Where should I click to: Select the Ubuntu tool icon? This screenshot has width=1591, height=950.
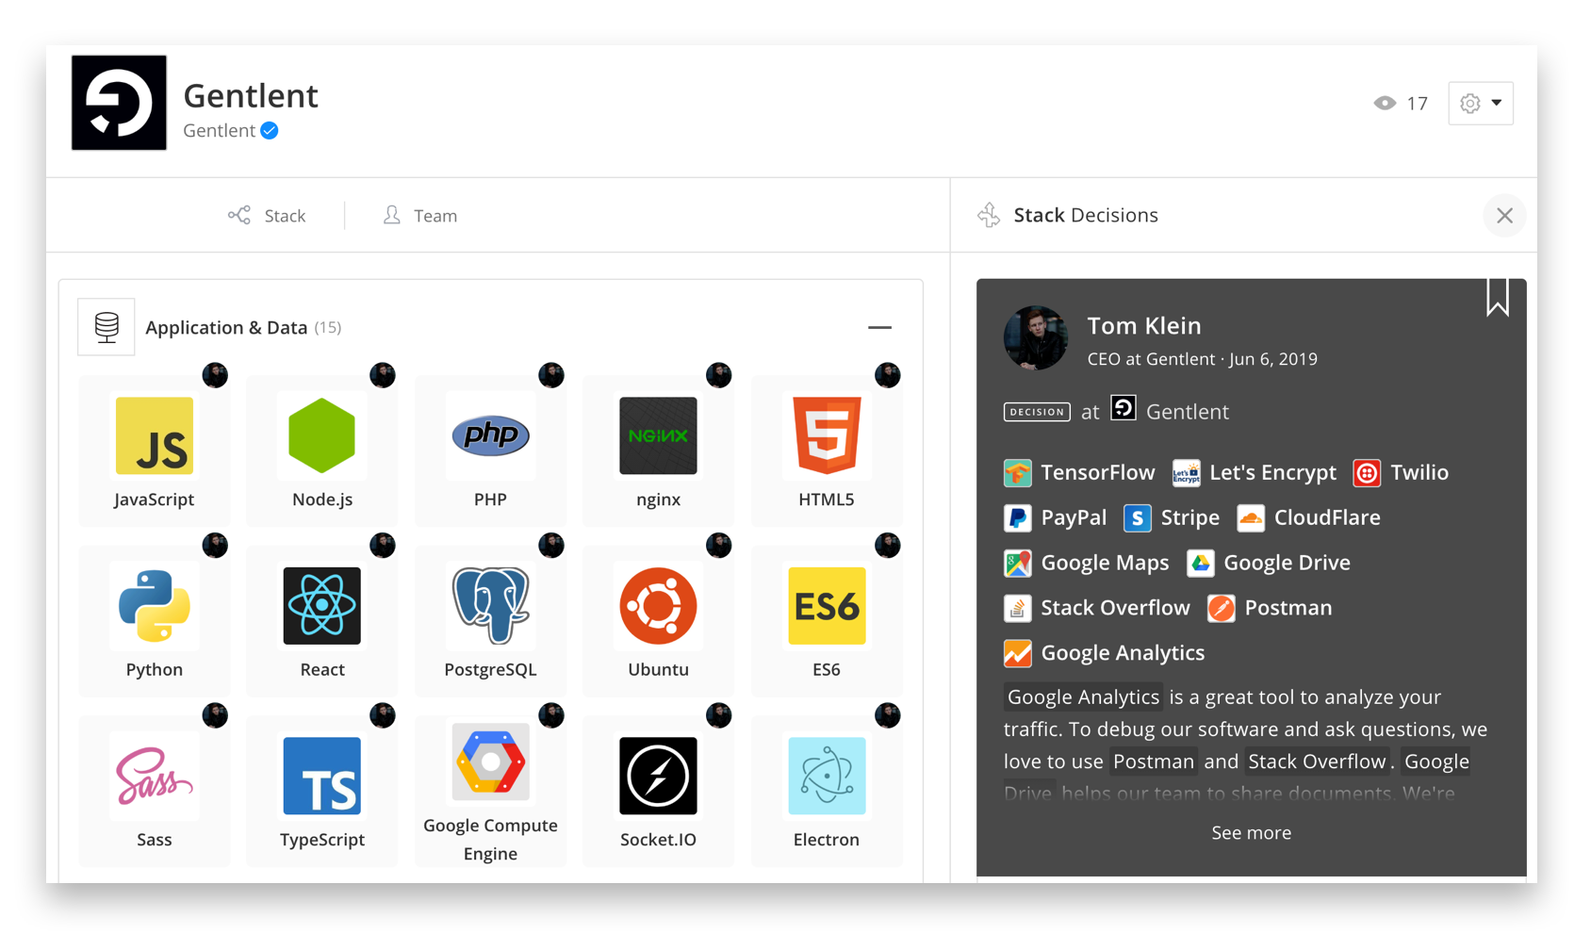[x=658, y=606]
